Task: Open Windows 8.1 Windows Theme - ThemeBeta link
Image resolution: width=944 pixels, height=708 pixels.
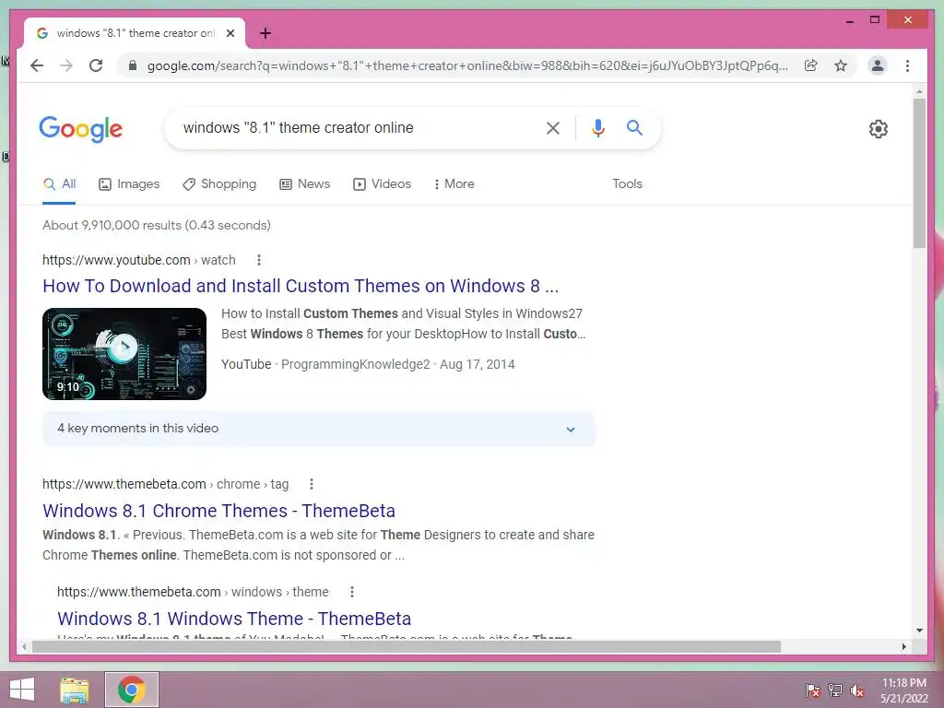Action: 234,619
